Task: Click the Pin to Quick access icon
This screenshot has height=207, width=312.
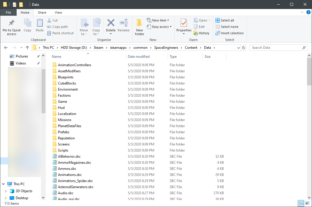Action: click(12, 23)
